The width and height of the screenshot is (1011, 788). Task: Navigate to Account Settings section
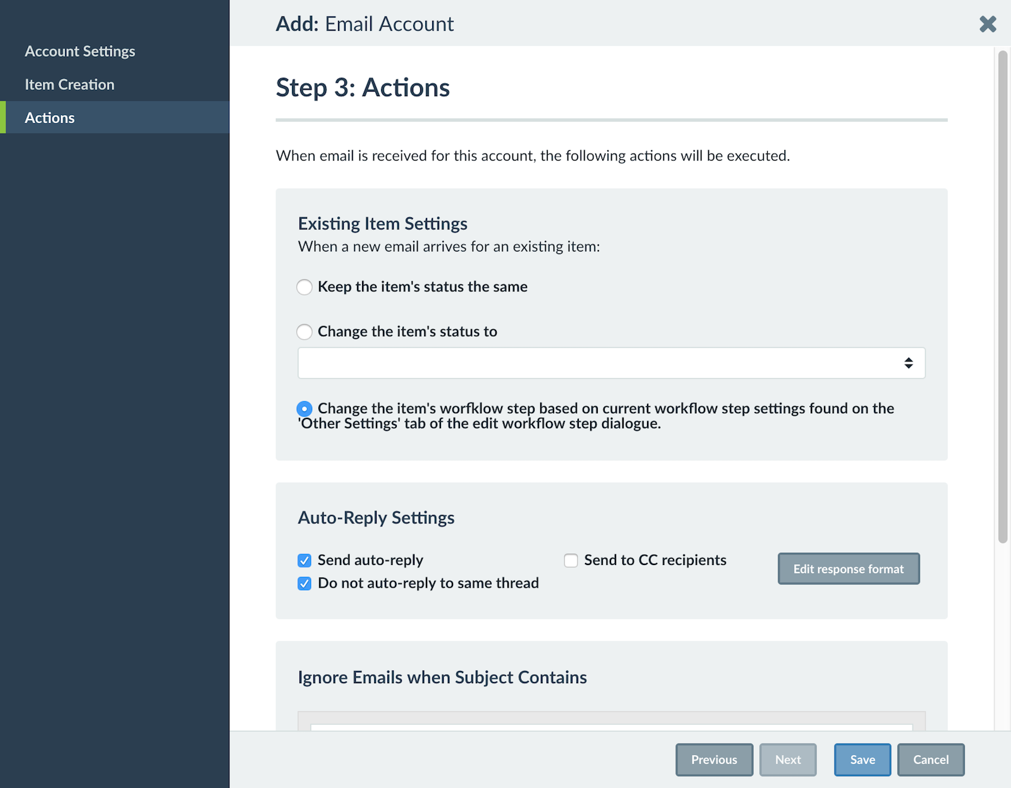(80, 51)
